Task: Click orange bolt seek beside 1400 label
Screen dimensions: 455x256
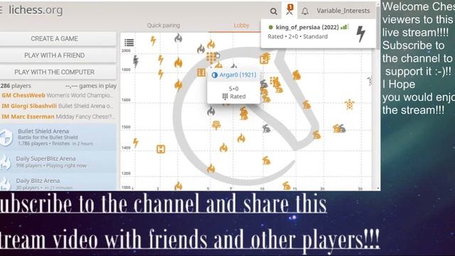Action: pyautogui.click(x=136, y=142)
